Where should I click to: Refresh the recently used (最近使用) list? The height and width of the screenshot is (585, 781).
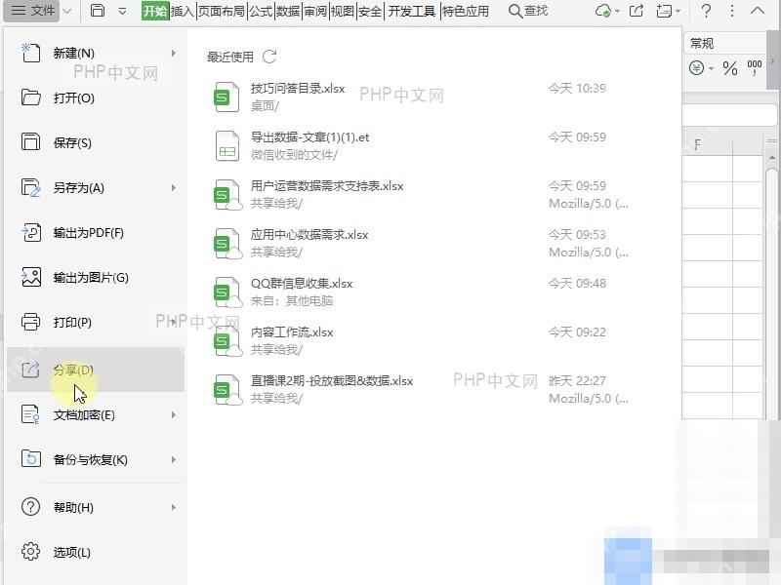pos(269,57)
